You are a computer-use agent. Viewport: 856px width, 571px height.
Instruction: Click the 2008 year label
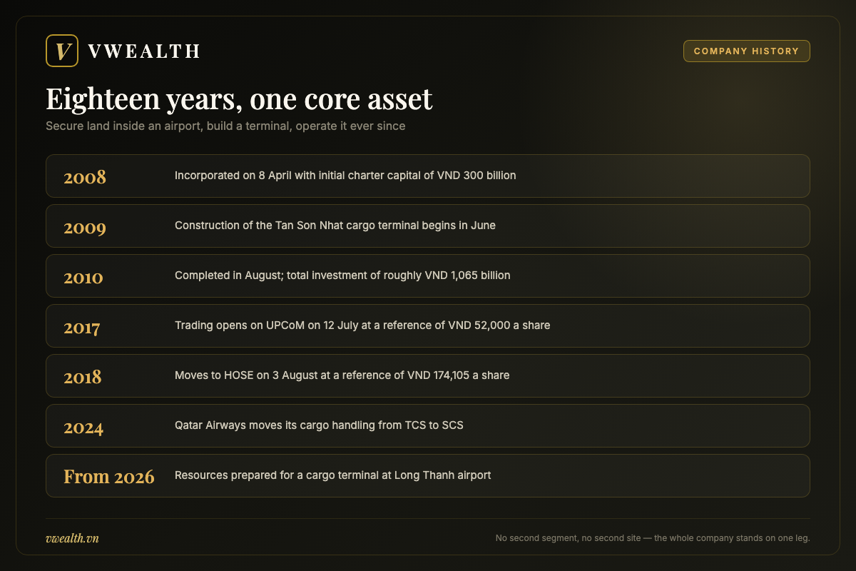click(85, 178)
